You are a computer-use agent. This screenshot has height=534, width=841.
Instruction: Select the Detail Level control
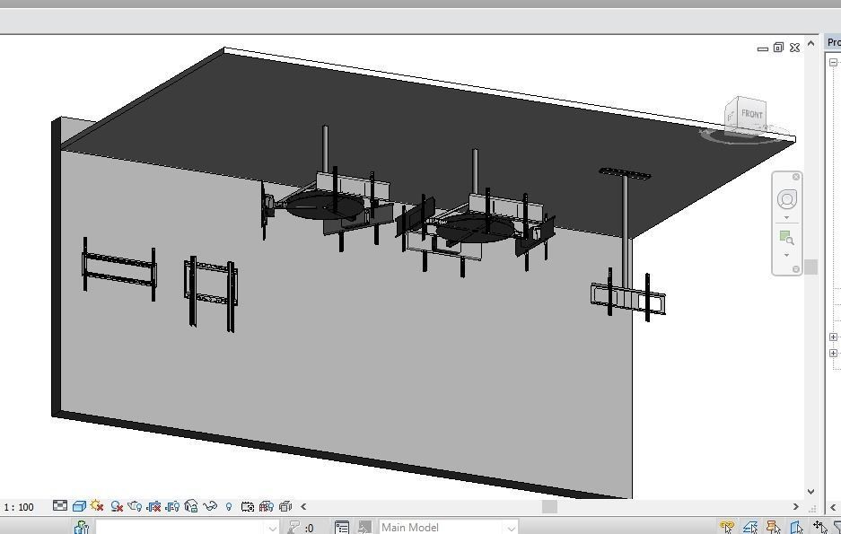[x=58, y=506]
